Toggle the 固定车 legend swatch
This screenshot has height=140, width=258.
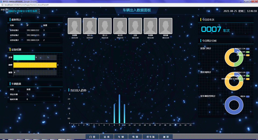pyautogui.click(x=248, y=96)
